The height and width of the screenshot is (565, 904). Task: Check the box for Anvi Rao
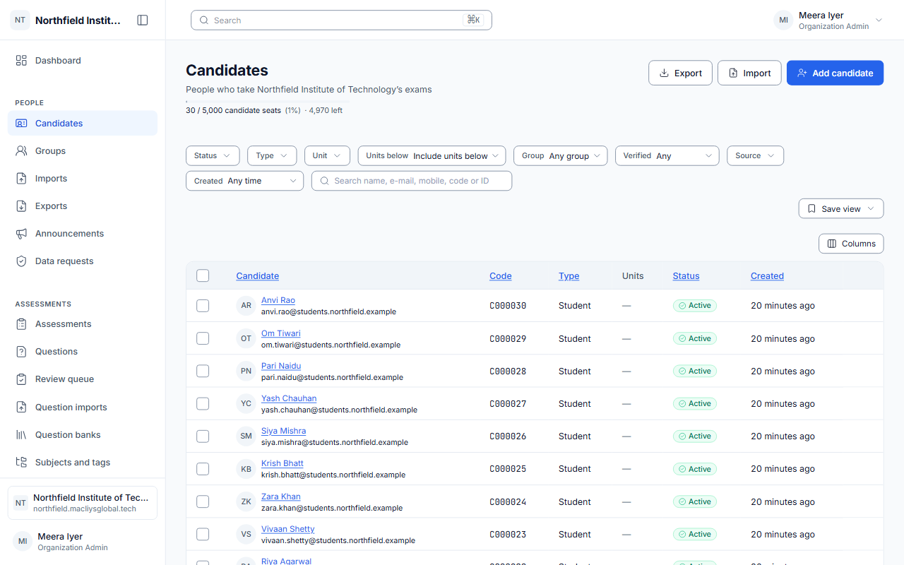(203, 306)
